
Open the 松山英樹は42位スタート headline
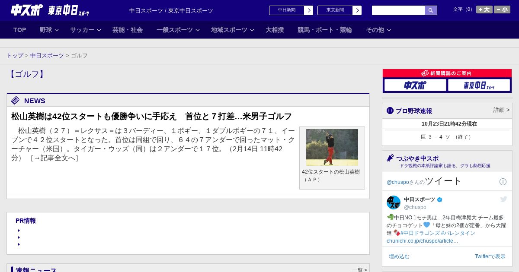pos(151,116)
